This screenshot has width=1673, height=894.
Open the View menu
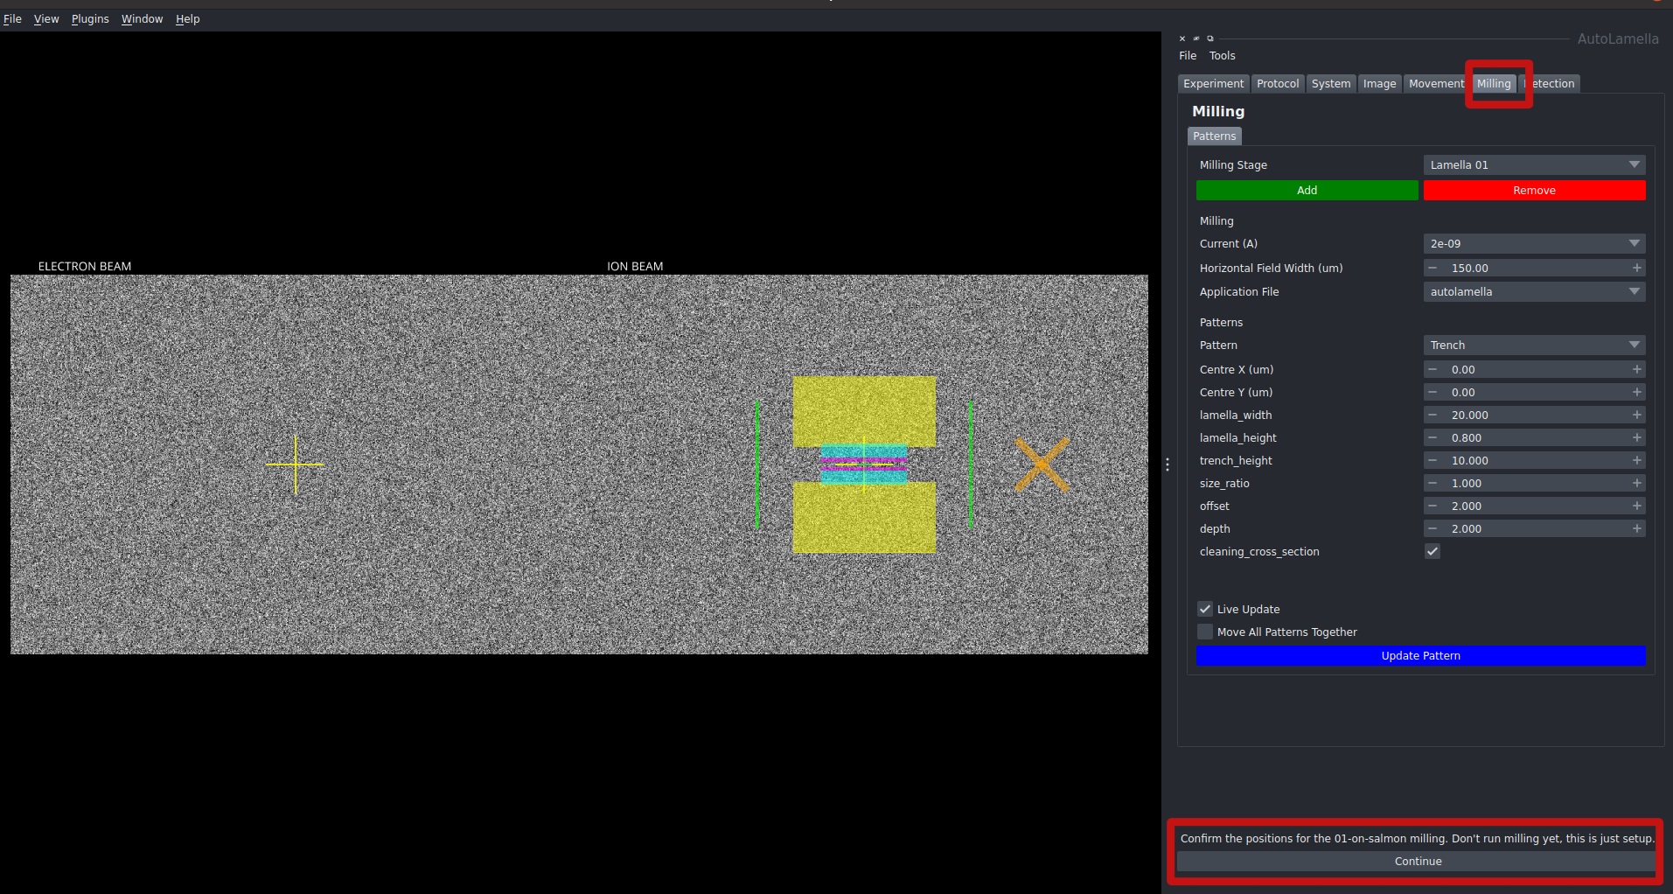pyautogui.click(x=46, y=19)
